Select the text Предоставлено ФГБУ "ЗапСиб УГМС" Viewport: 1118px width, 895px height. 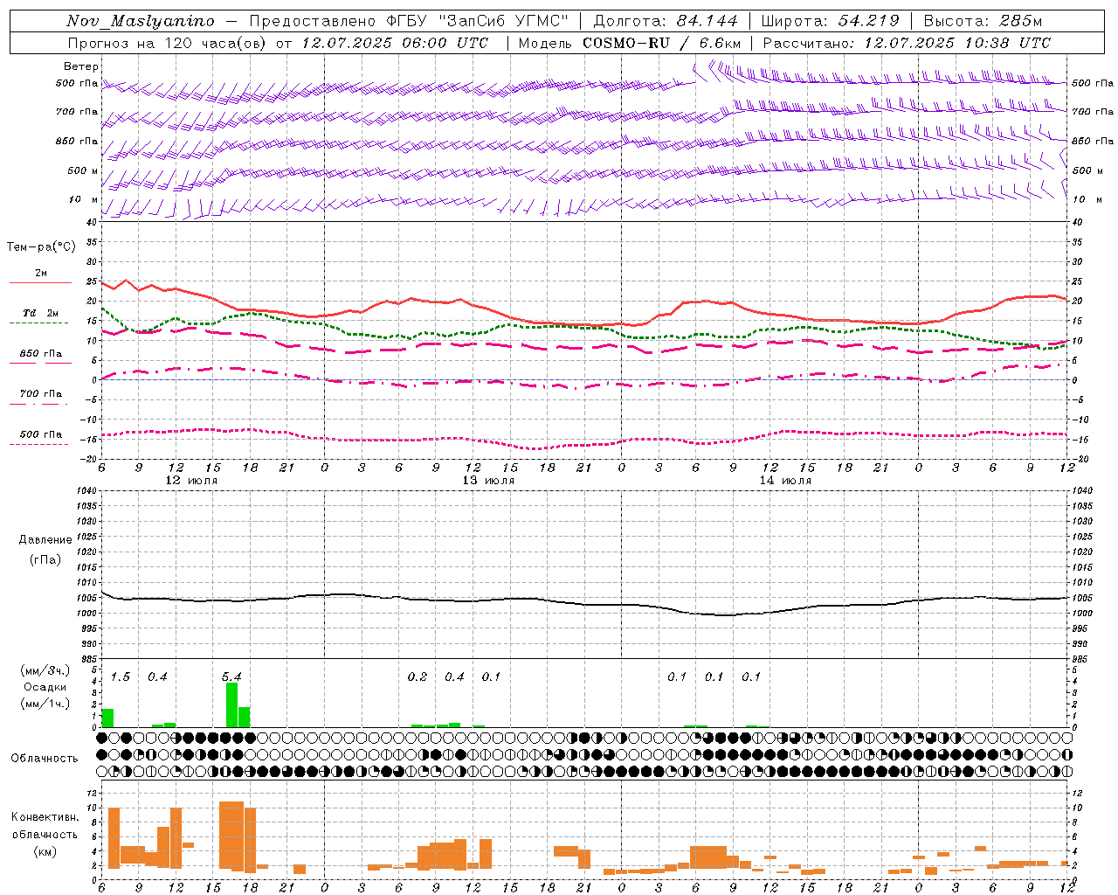coord(409,21)
